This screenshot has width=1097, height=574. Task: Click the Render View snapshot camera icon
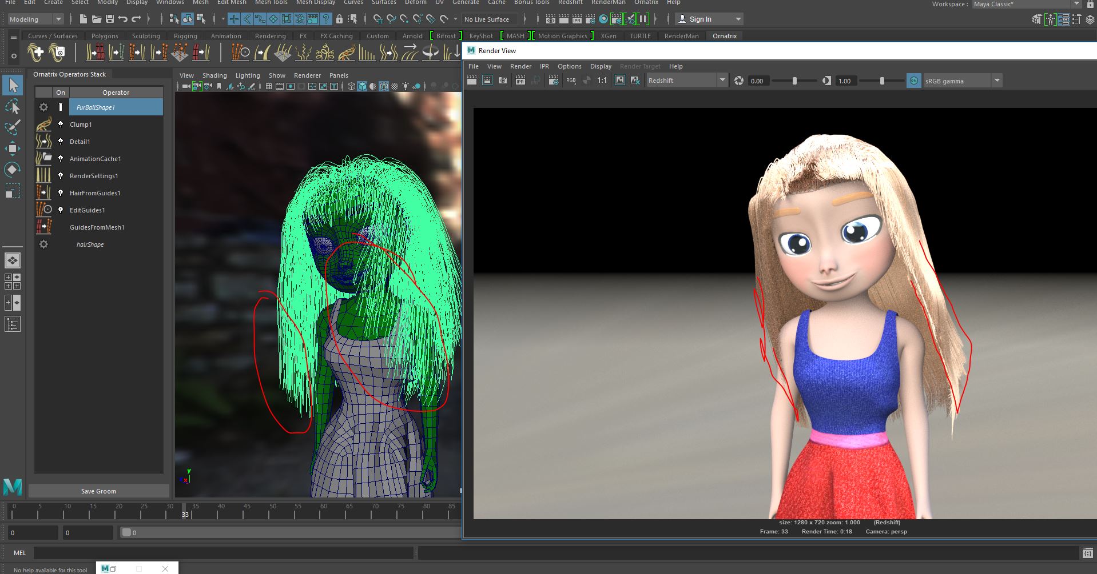[502, 81]
